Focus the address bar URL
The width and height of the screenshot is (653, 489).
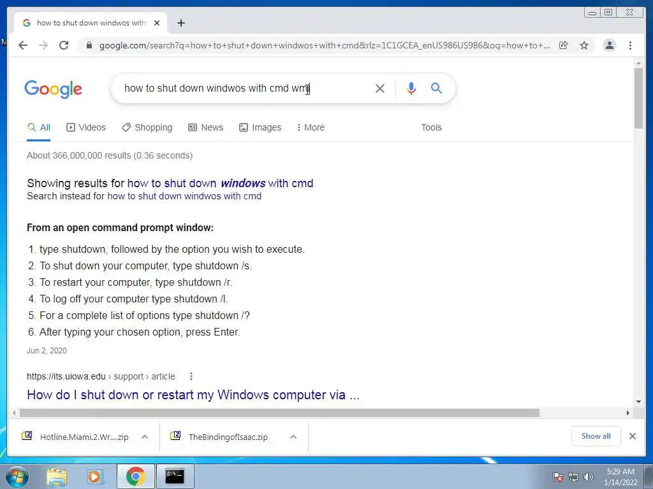click(x=325, y=45)
